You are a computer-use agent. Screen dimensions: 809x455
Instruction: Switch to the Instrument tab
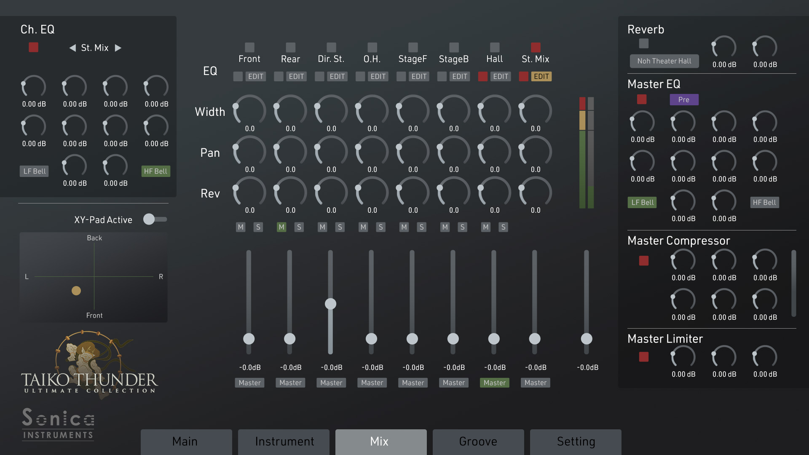coord(284,442)
